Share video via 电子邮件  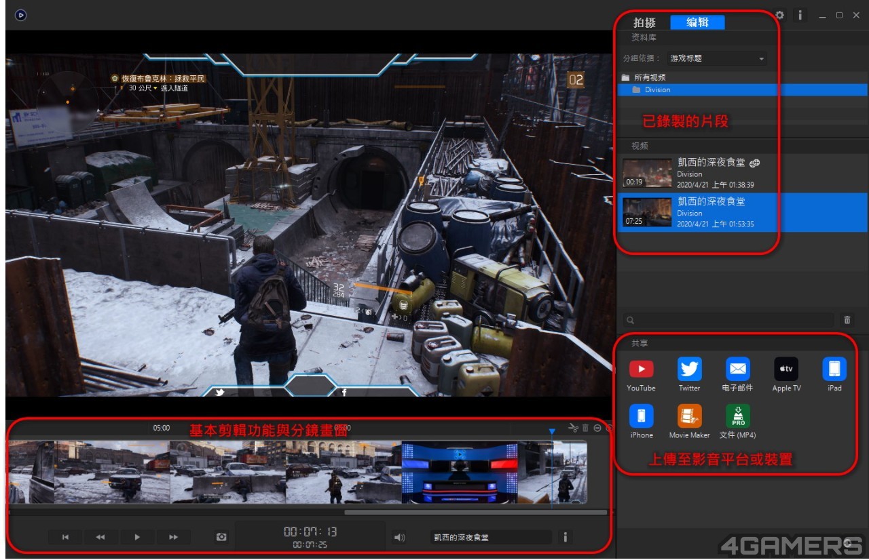pos(737,374)
